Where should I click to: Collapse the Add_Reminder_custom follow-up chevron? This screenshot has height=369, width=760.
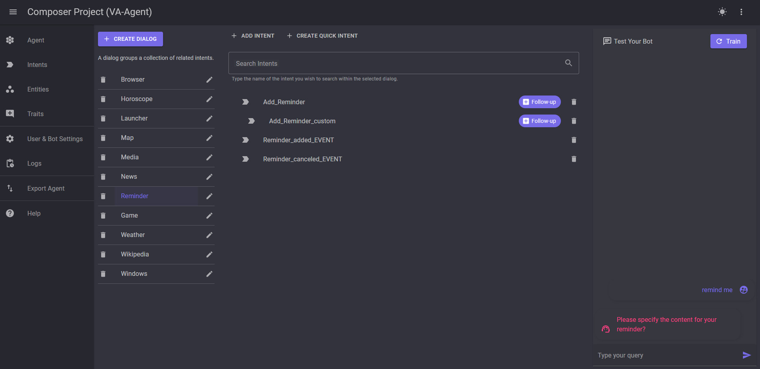(251, 121)
